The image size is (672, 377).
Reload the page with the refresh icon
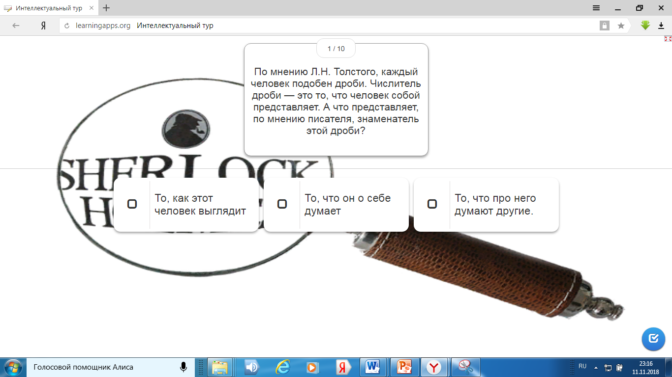point(67,26)
